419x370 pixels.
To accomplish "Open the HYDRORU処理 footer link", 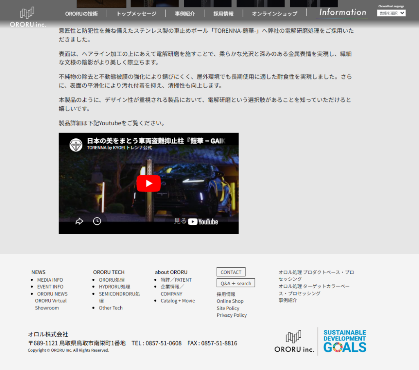I will coord(115,287).
